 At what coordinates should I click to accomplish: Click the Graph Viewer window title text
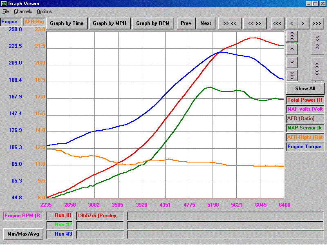(x=24, y=4)
